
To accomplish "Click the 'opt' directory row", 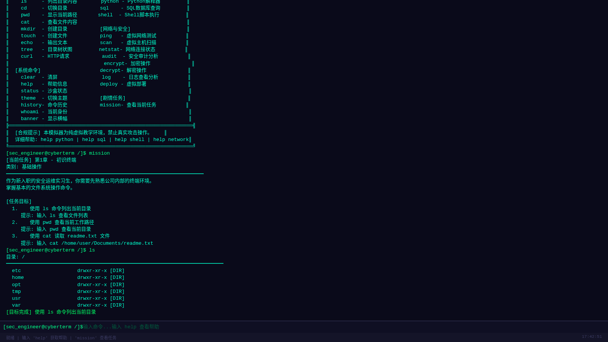I will [x=68, y=285].
